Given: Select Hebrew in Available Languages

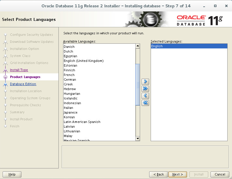Looking at the screenshot, I should (x=99, y=89).
